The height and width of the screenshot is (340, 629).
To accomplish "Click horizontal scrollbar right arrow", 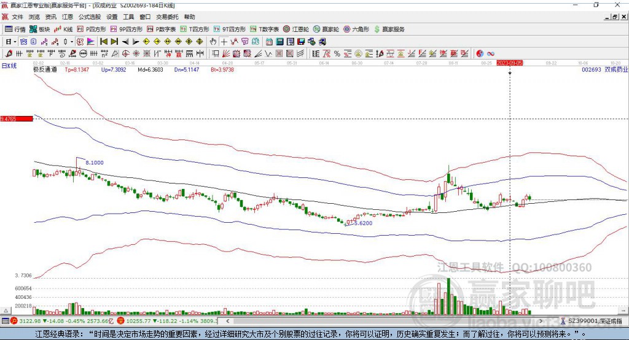I will [541, 321].
